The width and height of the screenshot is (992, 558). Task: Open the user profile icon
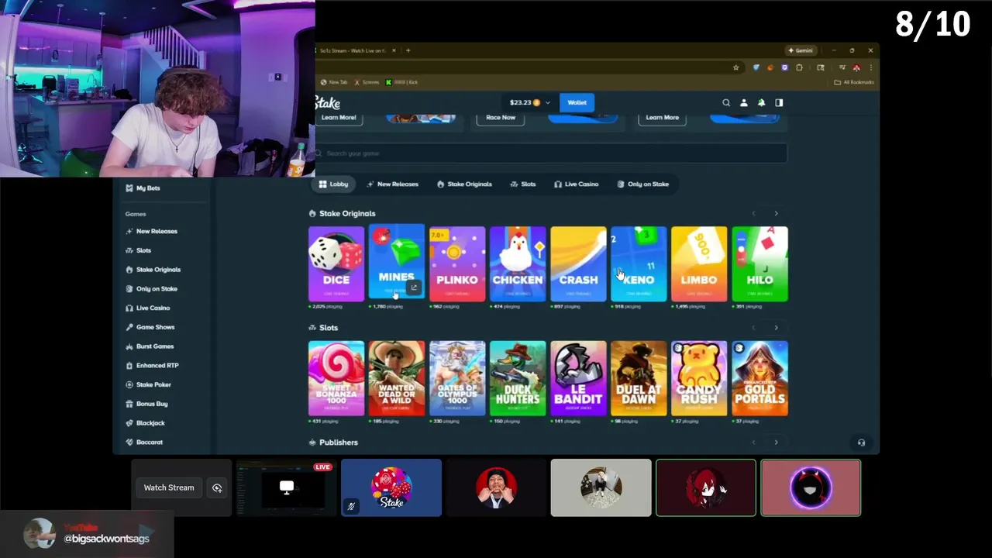point(744,102)
